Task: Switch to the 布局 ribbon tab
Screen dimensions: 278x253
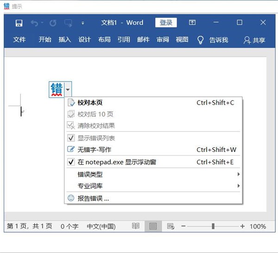Action: 104,39
